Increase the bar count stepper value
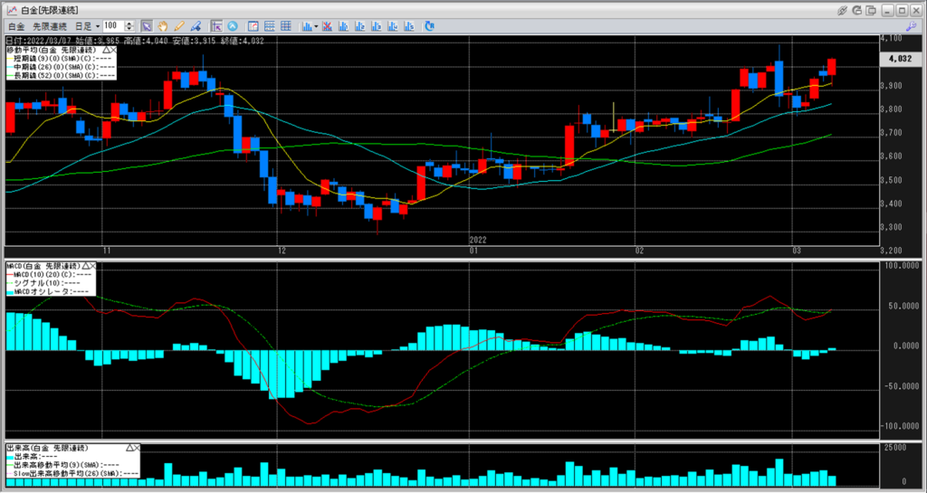This screenshot has width=927, height=493. (x=129, y=24)
